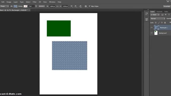Hide the Background layer
Viewport: 171px width, 96px height.
pos(151,33)
